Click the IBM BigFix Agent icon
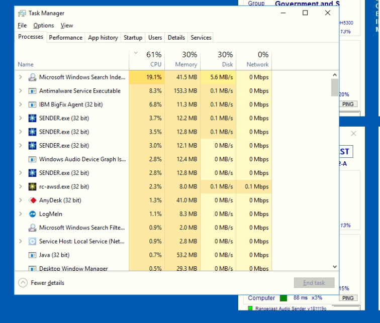Image resolution: width=380 pixels, height=323 pixels. click(x=32, y=104)
